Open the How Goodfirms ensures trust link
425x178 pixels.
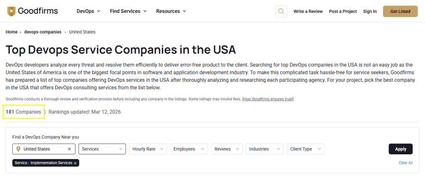[x=268, y=99]
